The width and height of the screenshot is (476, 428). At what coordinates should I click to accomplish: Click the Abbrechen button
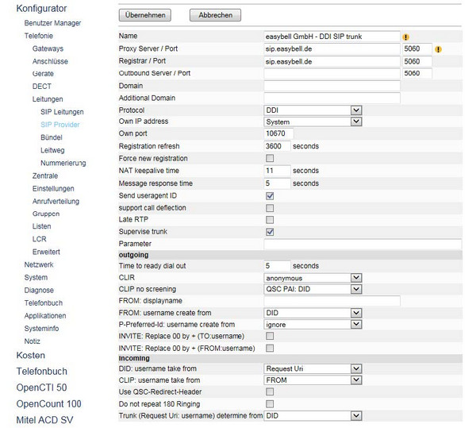[x=215, y=15]
